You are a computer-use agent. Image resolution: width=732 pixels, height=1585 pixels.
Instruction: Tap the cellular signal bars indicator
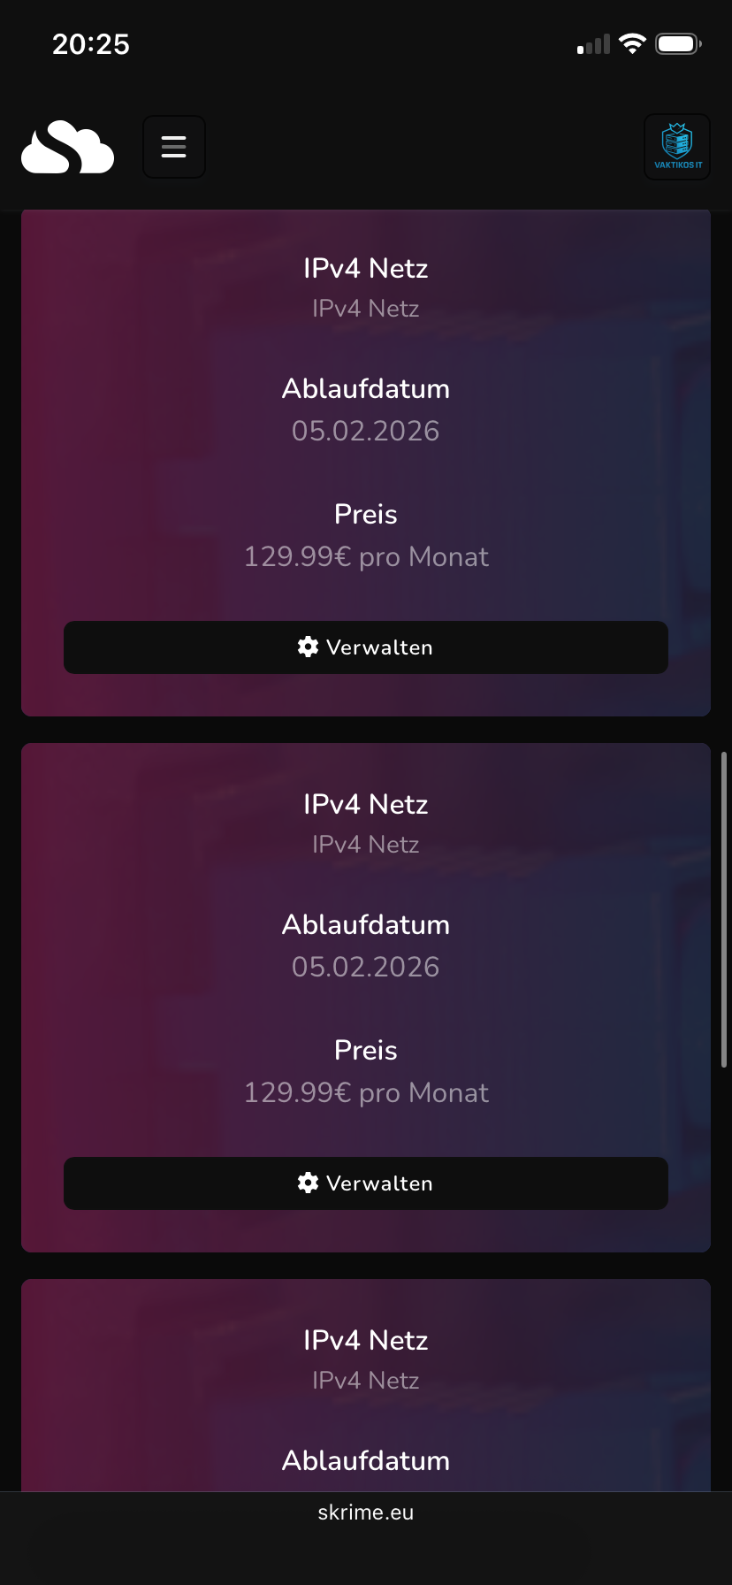(591, 43)
